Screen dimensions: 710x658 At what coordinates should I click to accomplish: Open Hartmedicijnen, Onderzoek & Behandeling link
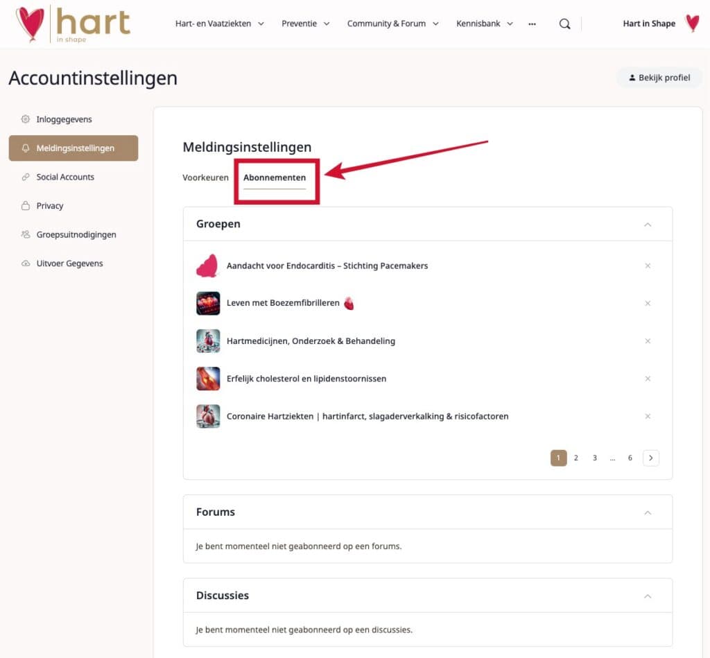311,341
